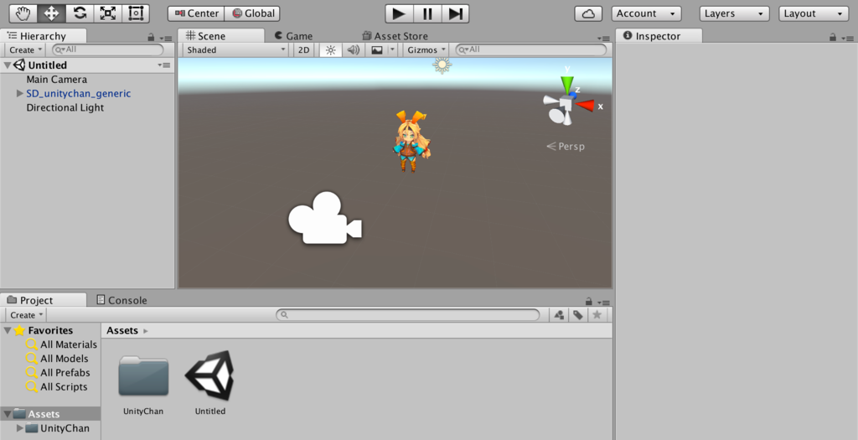Toggle the Inspector panel lock icon

(x=833, y=37)
